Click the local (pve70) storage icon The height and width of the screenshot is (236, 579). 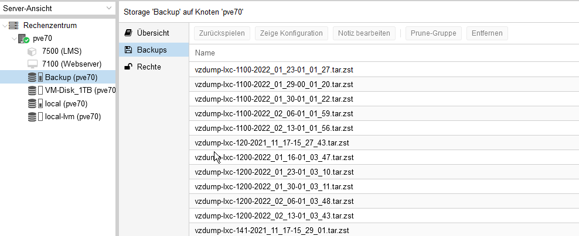[x=35, y=103]
